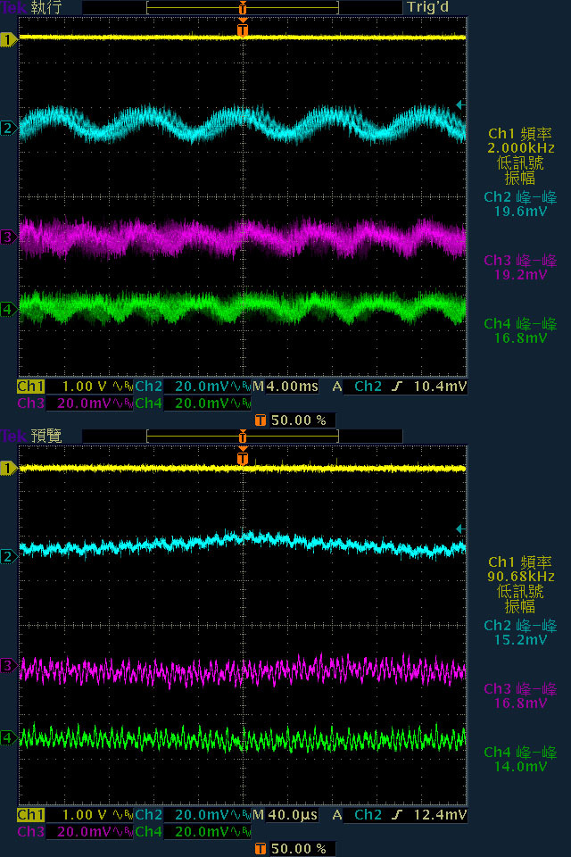Click yellow channel 1 marker in 40.0µs capture
The height and width of the screenshot is (857, 571).
coord(8,468)
